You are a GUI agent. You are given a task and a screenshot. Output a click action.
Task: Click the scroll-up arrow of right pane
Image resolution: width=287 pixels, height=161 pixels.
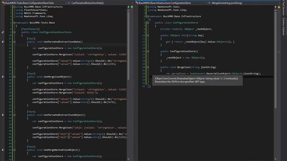coord(275,10)
